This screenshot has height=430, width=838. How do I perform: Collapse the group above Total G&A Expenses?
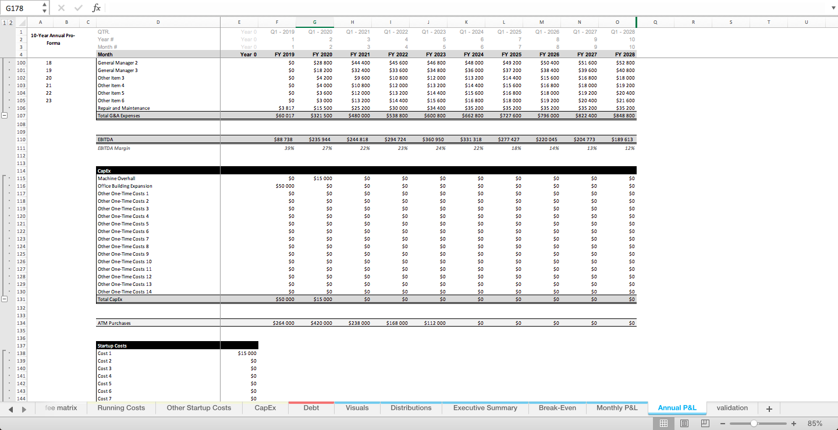[x=4, y=115]
